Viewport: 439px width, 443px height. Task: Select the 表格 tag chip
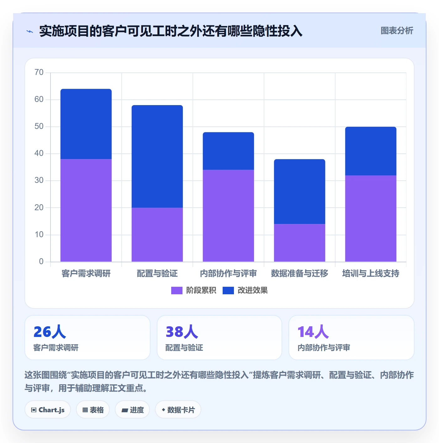[93, 410]
